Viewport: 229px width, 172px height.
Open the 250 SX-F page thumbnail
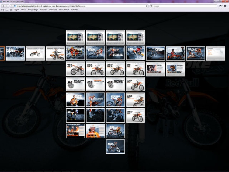tap(115, 69)
